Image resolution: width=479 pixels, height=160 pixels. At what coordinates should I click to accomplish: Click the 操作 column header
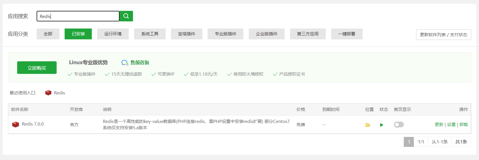point(464,110)
